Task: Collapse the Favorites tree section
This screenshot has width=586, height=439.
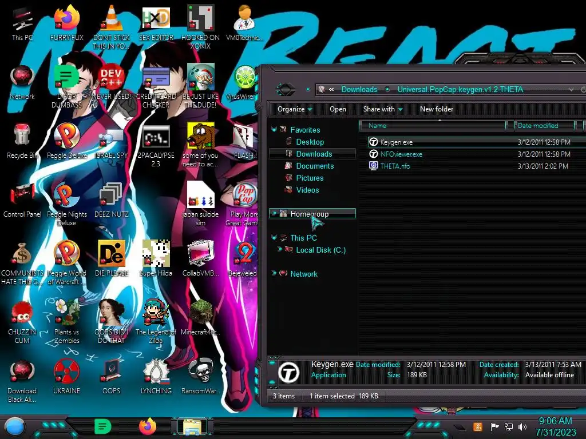Action: [274, 130]
